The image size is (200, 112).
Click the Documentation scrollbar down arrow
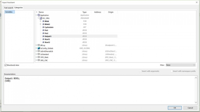pyautogui.click(x=196, y=102)
